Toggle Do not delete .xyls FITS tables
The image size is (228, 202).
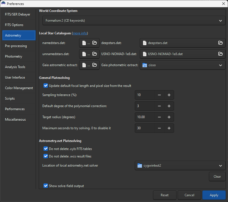coord(46,149)
